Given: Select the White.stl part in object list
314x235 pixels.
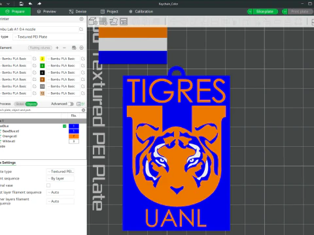Looking at the screenshot, I should 9,141.
